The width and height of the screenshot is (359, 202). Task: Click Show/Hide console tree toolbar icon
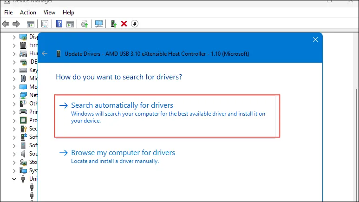coord(31,24)
